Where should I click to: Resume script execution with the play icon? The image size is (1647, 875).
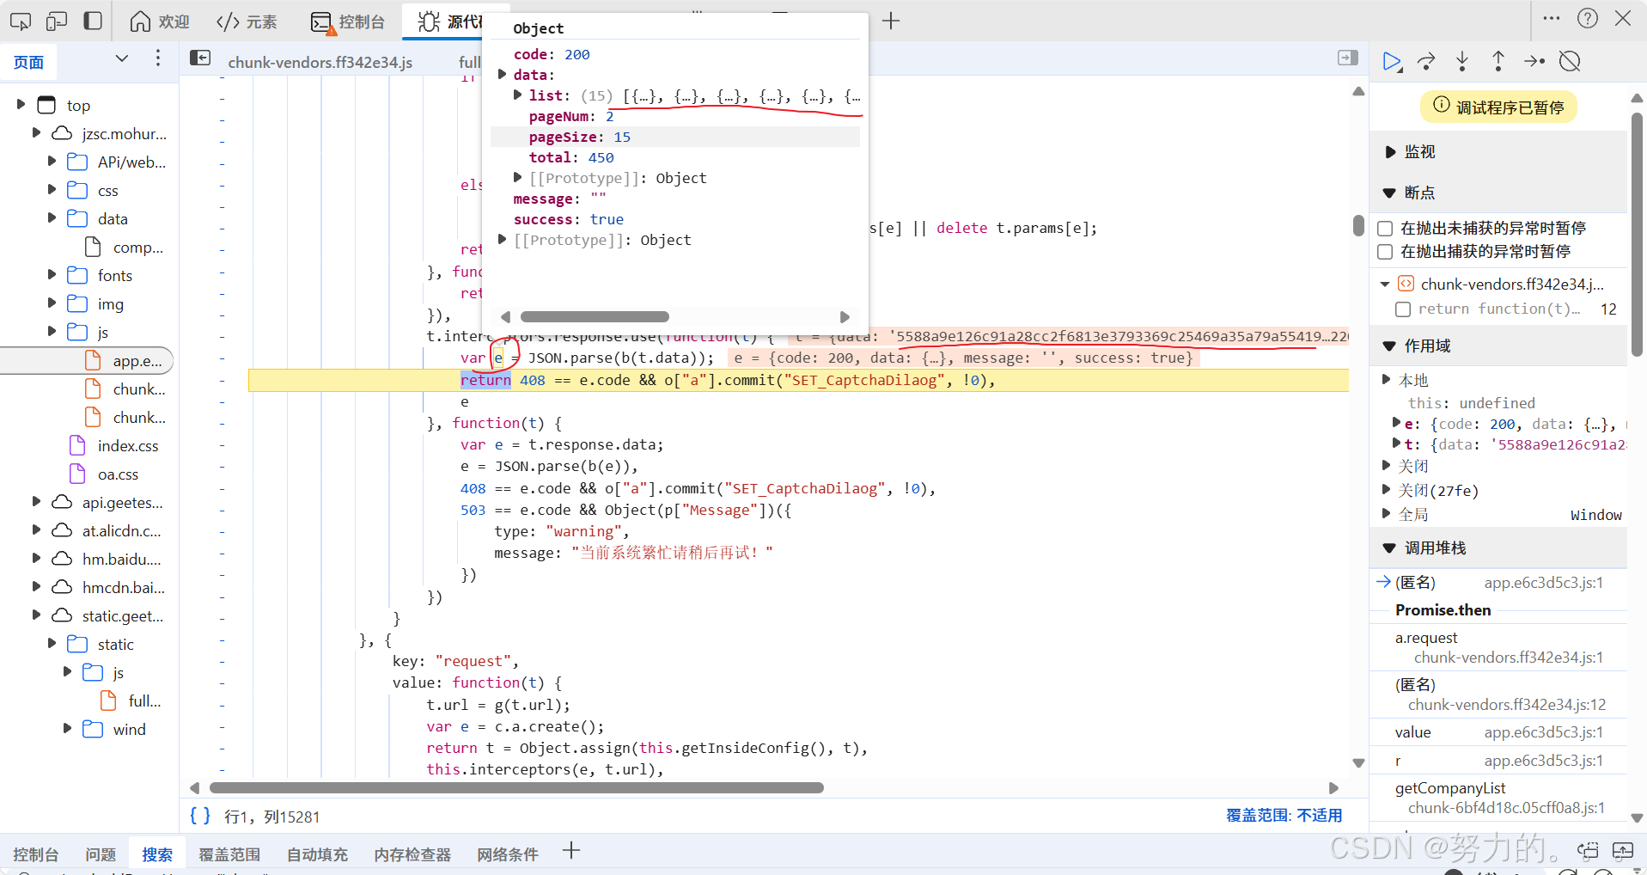[x=1392, y=61]
